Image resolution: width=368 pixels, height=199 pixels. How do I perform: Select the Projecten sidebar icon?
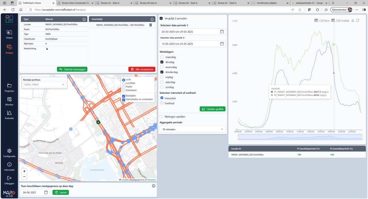[9, 87]
